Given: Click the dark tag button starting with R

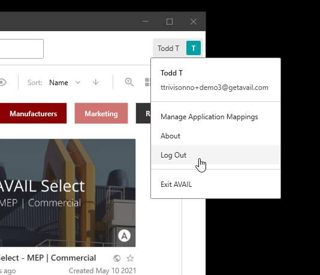Looking at the screenshot, I should click(x=143, y=113).
